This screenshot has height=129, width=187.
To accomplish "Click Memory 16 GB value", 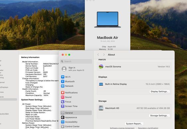I will [x=110, y=49].
